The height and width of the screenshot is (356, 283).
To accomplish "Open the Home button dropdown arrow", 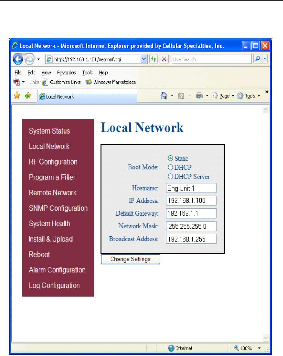I will (172, 96).
